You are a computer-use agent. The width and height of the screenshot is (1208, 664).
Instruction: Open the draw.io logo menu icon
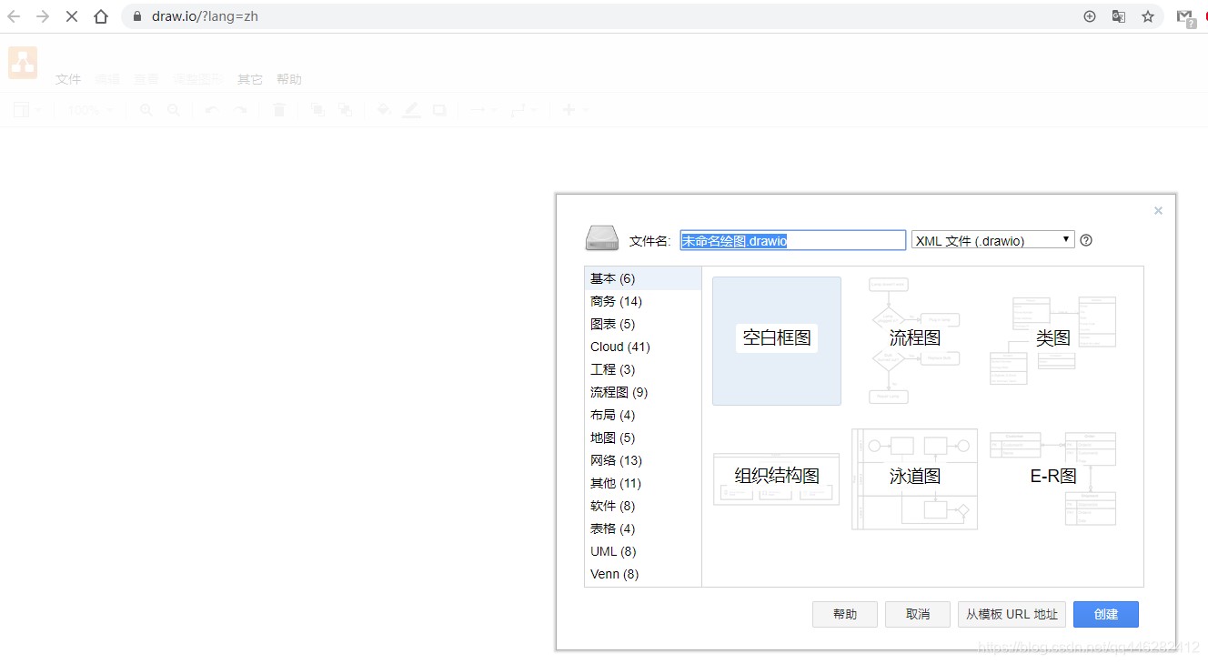(x=22, y=63)
